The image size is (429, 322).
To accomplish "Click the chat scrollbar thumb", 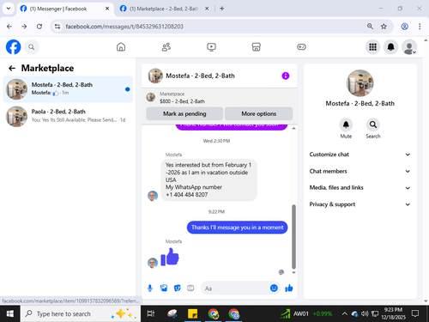I will click(x=293, y=236).
